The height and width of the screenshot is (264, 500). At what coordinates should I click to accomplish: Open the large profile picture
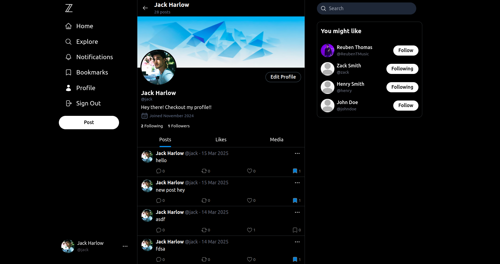coord(158,67)
